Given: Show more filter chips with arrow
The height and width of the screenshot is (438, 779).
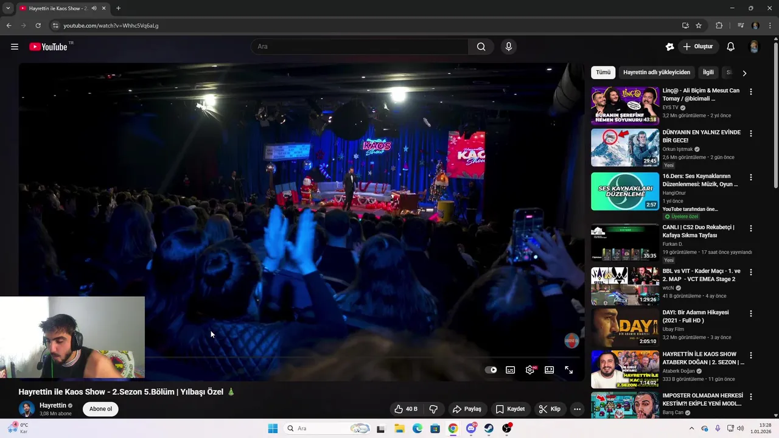Looking at the screenshot, I should pos(744,73).
